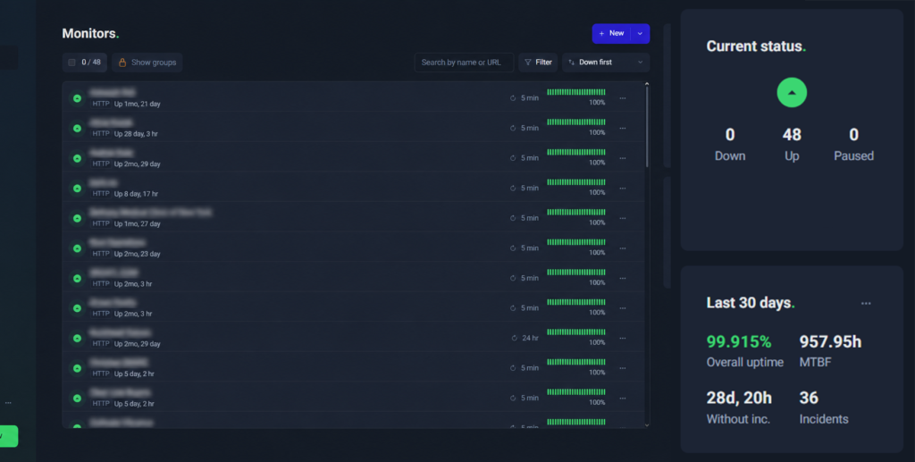Click the text Up 2mo, 23 day
Screen dimensions: 915x462
[x=137, y=254]
